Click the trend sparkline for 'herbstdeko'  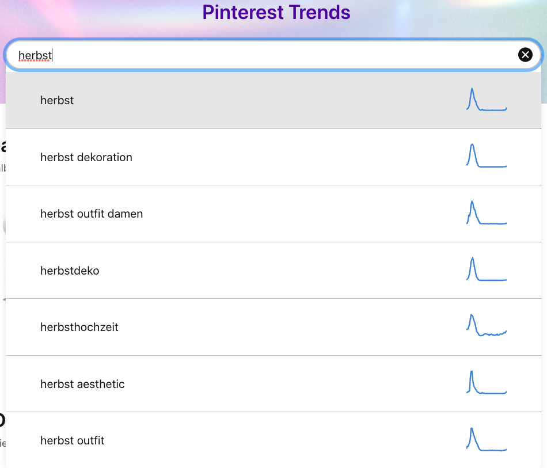click(487, 269)
